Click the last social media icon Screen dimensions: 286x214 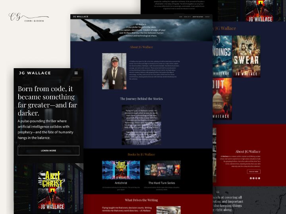tap(259, 178)
